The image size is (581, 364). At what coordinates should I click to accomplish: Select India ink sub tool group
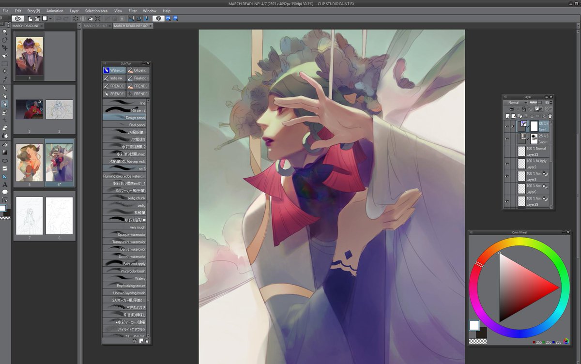click(114, 78)
